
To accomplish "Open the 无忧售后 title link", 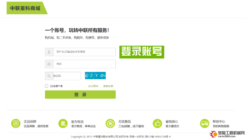I will pos(125,121).
